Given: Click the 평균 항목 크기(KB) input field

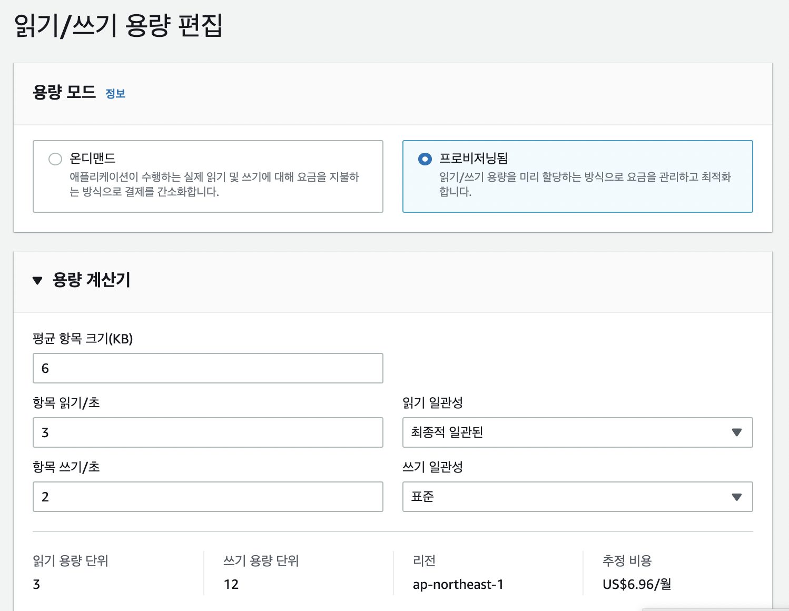Looking at the screenshot, I should pyautogui.click(x=208, y=368).
